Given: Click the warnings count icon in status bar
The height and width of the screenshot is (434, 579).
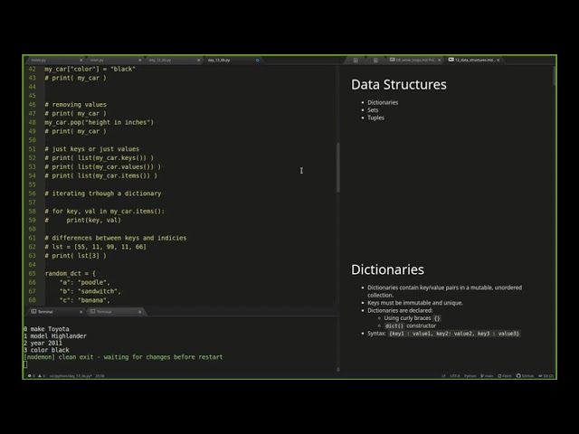Looking at the screenshot, I should (42, 376).
